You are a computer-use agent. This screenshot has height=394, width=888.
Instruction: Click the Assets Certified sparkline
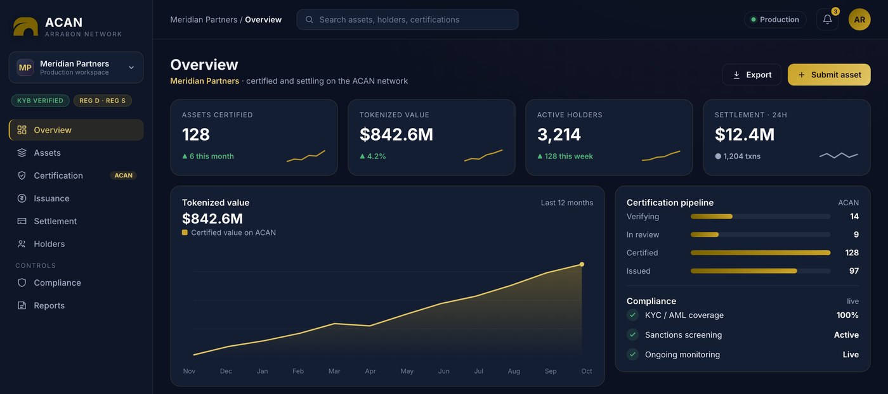(306, 156)
